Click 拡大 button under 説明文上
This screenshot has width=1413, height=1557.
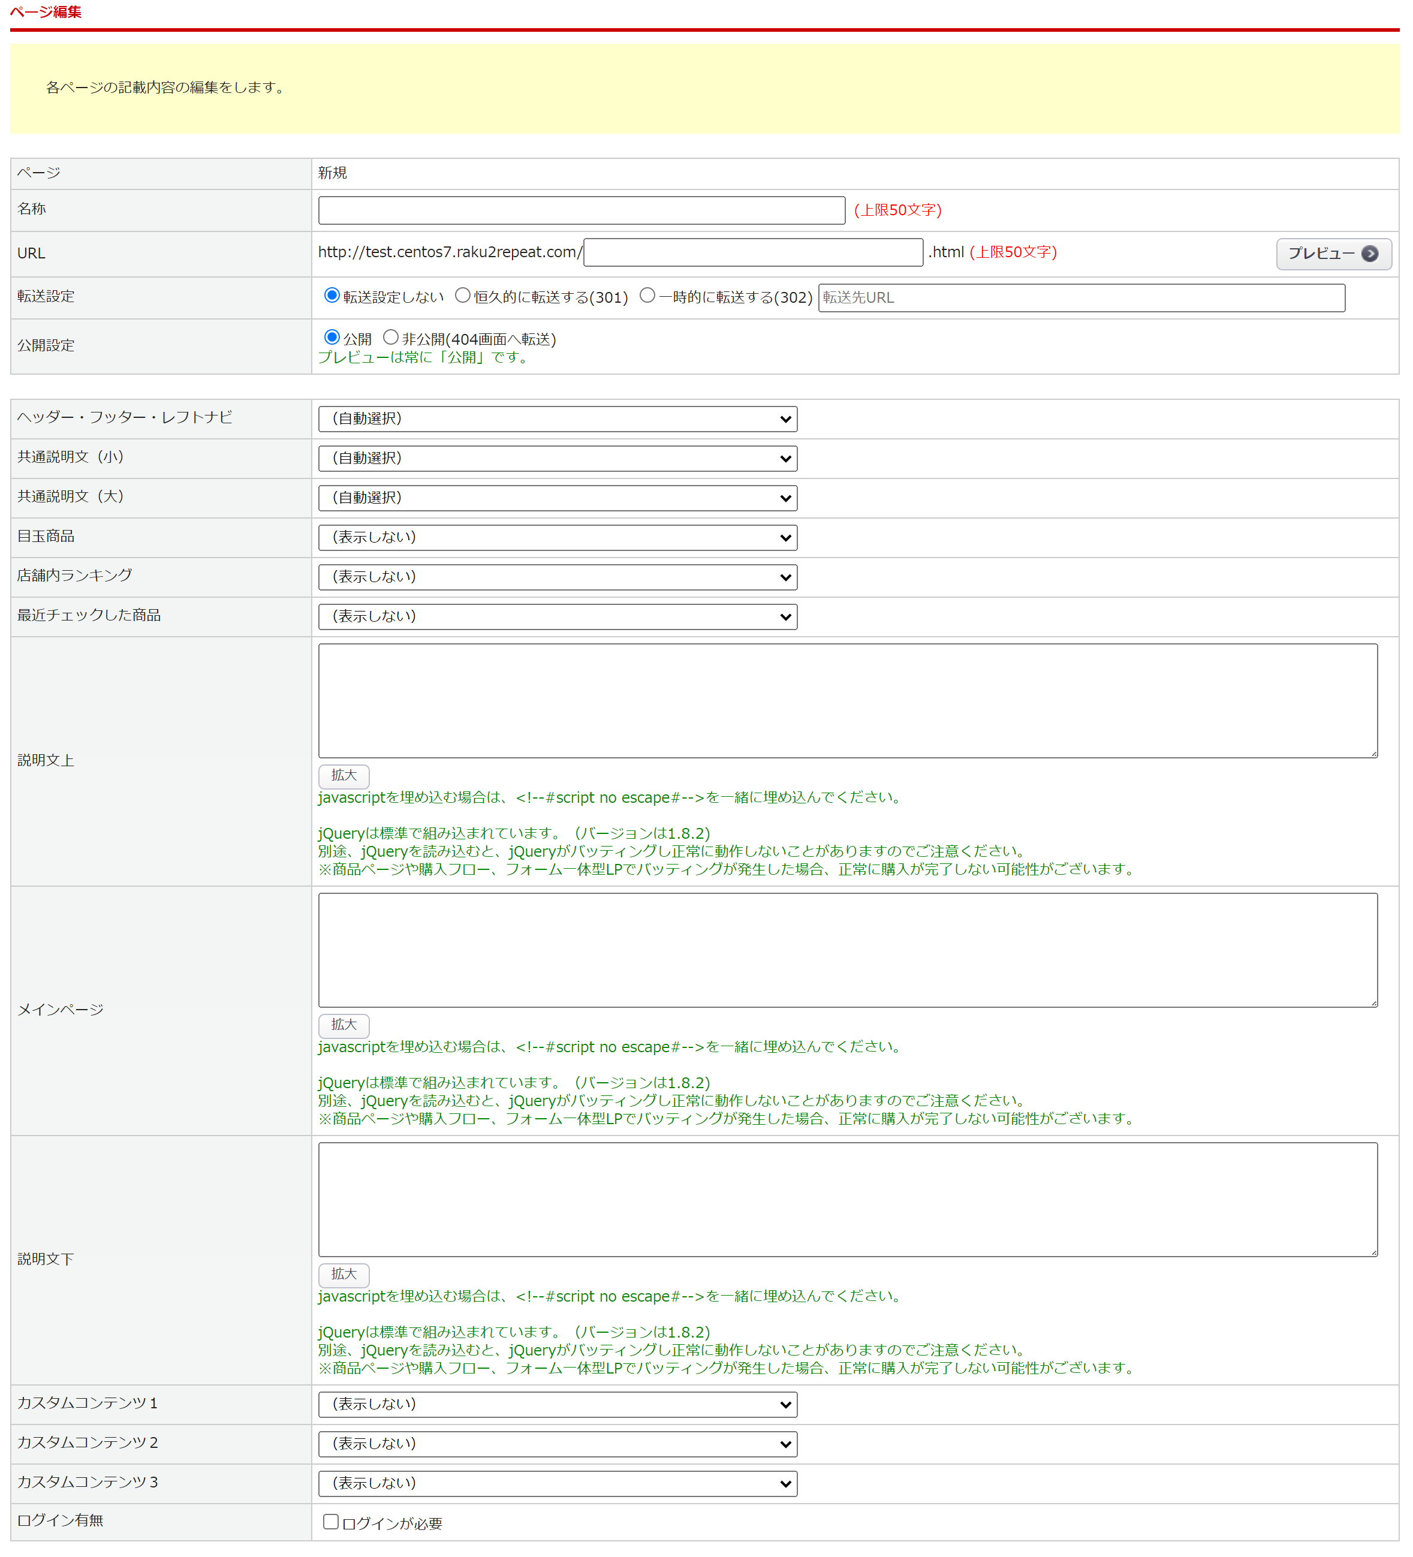(344, 775)
